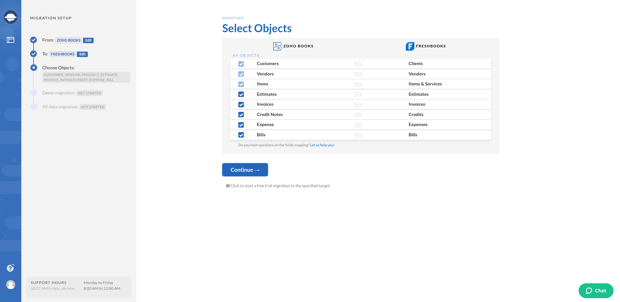
Task: Click the Zoho Books logo icon
Action: pos(277,46)
